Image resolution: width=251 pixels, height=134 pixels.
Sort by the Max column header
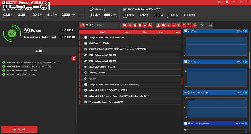178,32
